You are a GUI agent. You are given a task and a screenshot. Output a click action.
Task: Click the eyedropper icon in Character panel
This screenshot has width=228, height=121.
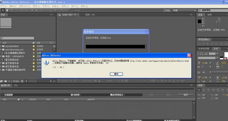pyautogui.click(x=221, y=54)
